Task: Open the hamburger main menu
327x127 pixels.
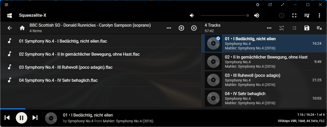Action: point(7,5)
